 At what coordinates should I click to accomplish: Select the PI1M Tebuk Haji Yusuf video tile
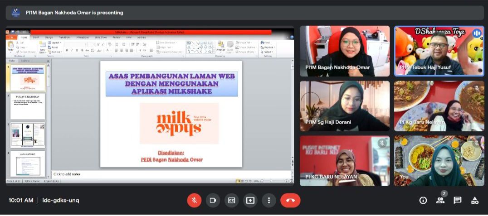pos(439,51)
